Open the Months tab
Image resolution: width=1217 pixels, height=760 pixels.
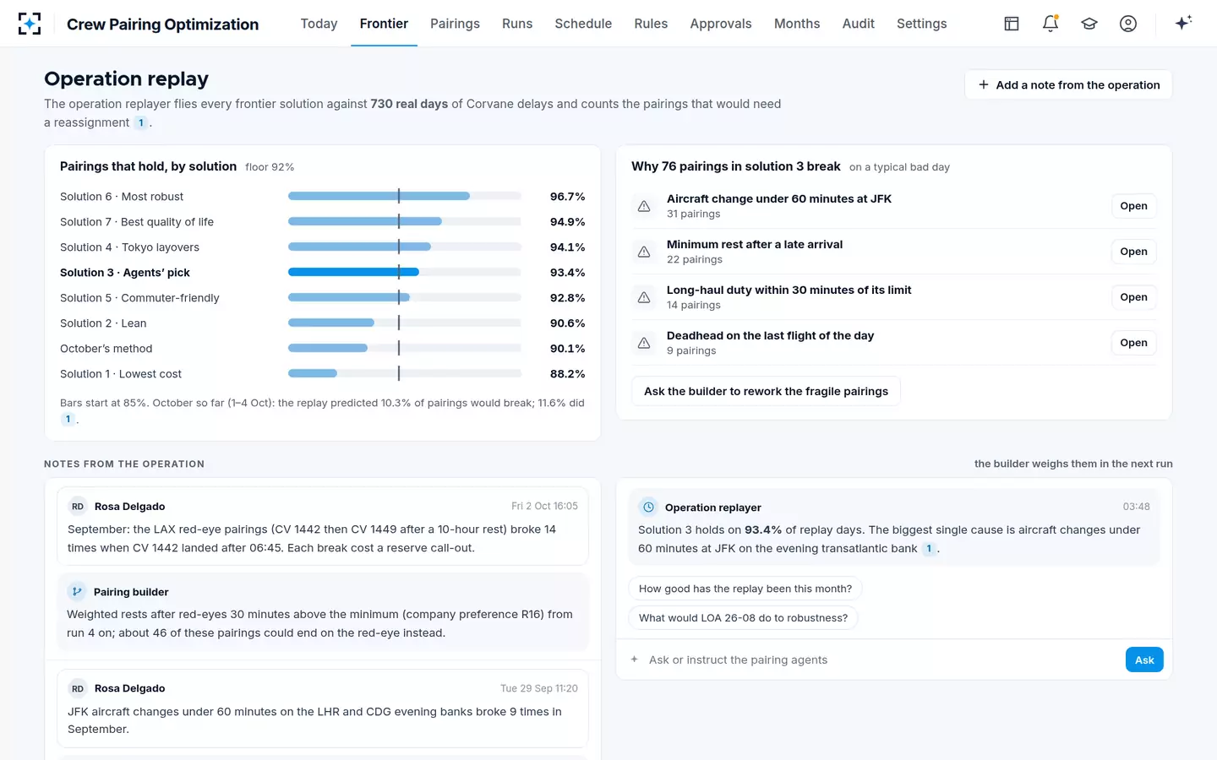[797, 24]
